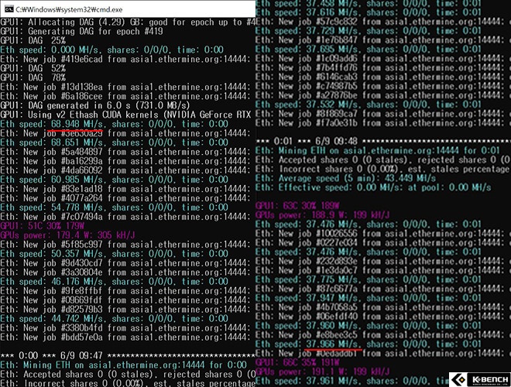Click the 'GPU1: 63C 30% 189W' status line

297,206
